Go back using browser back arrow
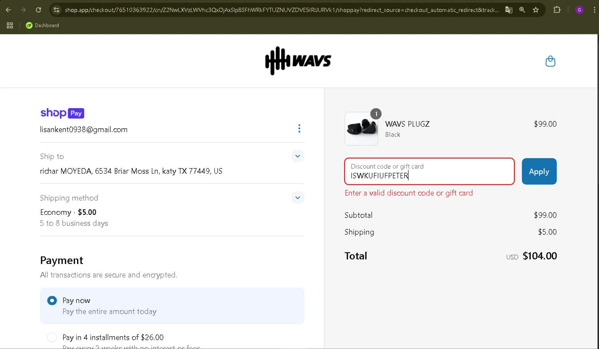This screenshot has height=349, width=599. (8, 10)
